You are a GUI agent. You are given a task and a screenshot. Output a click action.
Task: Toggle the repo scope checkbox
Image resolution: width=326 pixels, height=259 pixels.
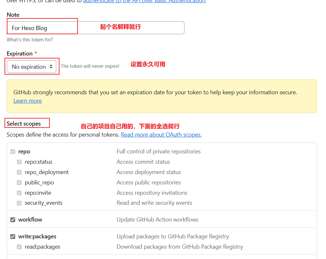pyautogui.click(x=13, y=151)
